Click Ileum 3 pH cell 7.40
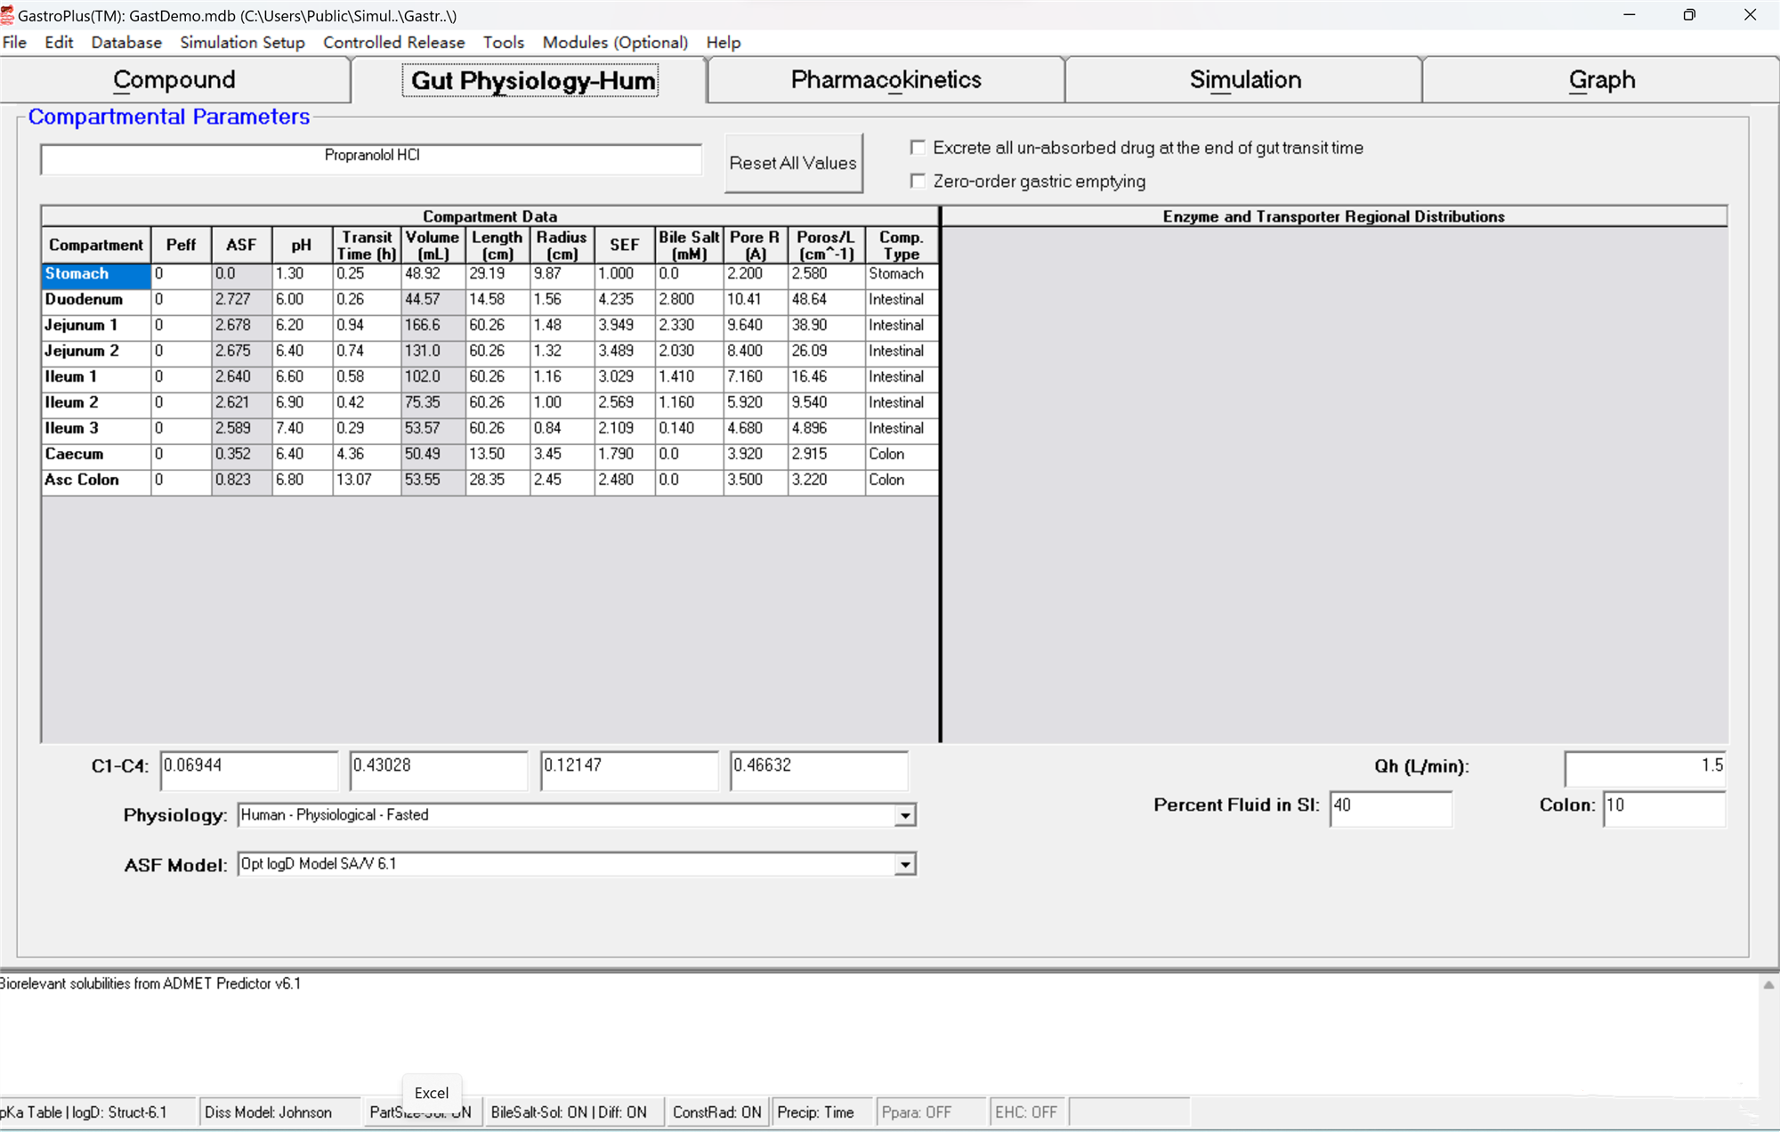1780x1132 pixels. 302,429
